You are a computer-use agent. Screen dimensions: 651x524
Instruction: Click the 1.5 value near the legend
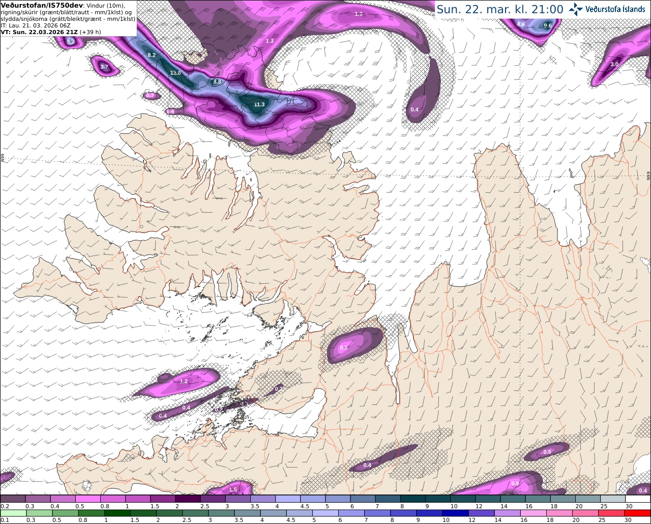click(233, 489)
